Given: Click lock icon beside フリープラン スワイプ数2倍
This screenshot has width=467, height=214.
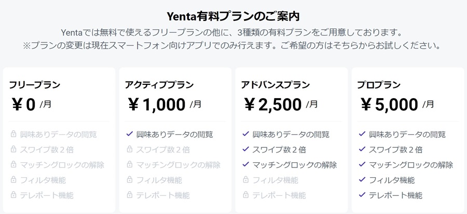Looking at the screenshot, I should click(13, 149).
